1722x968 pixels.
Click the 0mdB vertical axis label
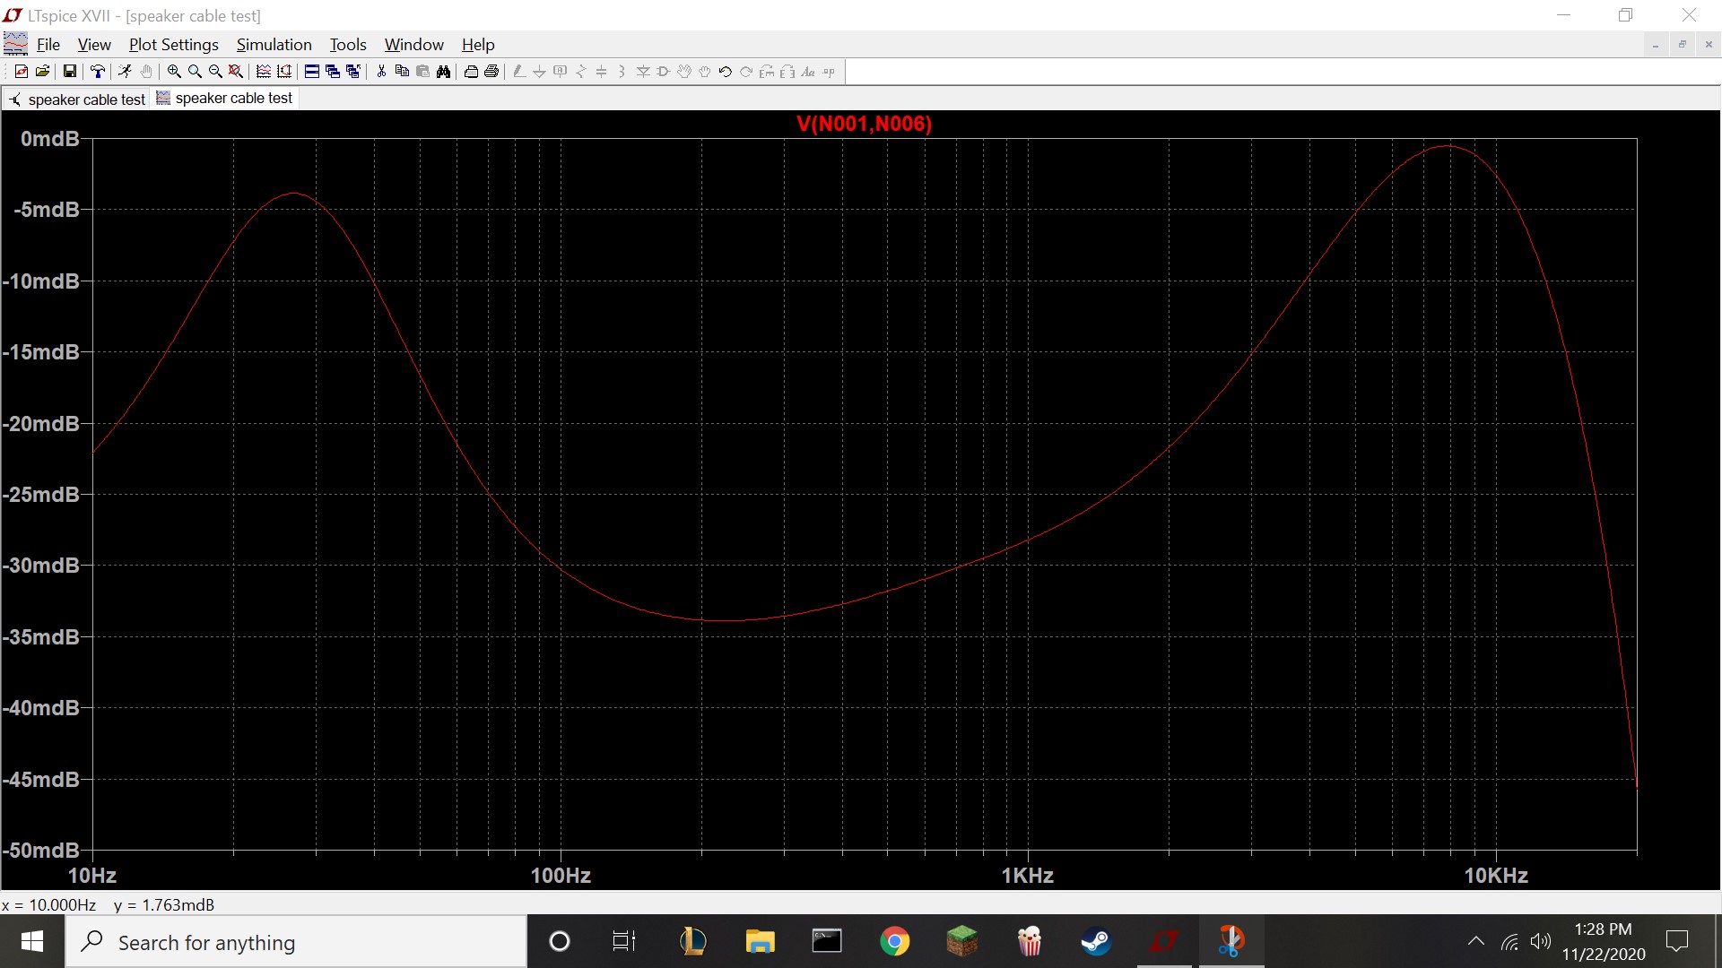(50, 139)
